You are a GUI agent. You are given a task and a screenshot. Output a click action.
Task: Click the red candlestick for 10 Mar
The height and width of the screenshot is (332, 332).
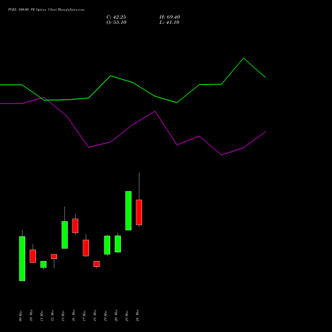click(x=33, y=256)
